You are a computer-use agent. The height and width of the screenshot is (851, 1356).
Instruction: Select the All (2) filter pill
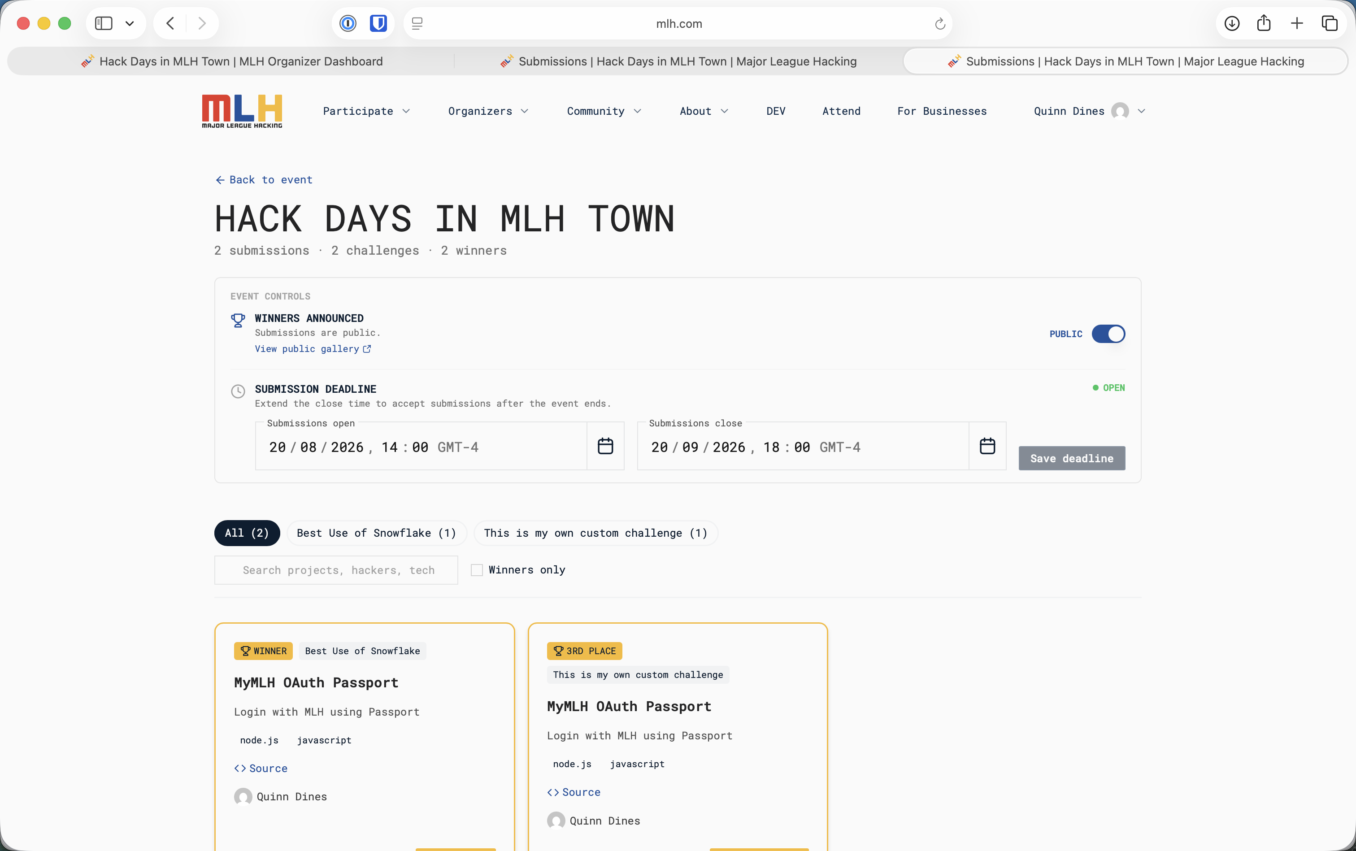tap(247, 533)
